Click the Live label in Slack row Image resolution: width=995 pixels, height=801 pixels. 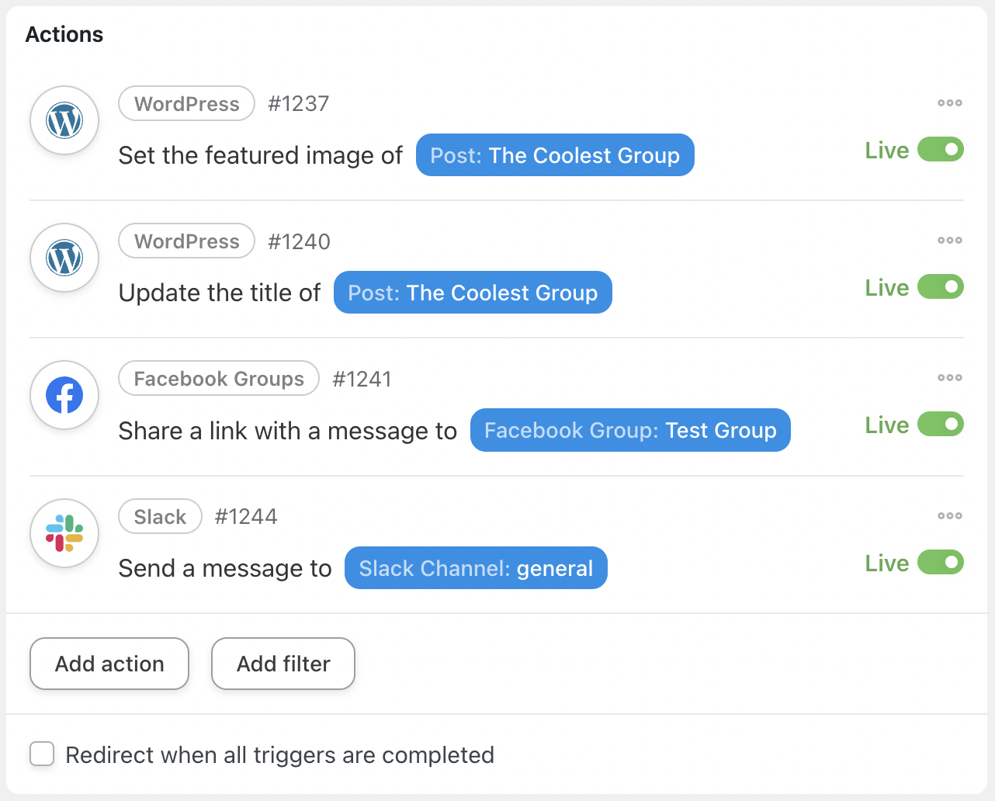(887, 563)
